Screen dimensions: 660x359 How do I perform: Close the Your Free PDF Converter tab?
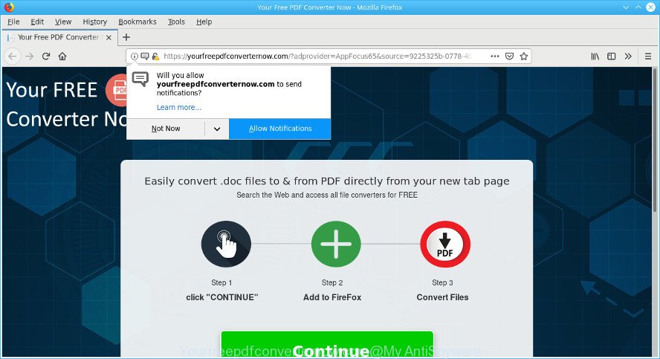109,37
